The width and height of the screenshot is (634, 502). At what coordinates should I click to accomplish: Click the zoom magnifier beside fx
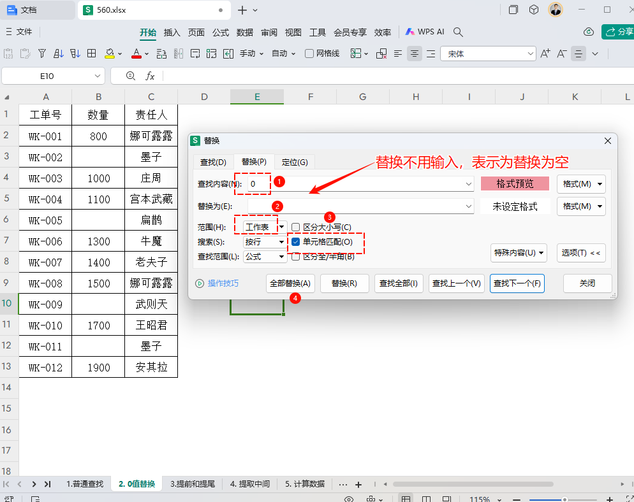click(x=131, y=76)
